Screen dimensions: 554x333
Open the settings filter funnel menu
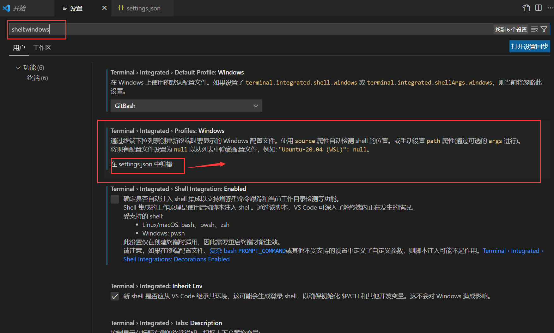tap(544, 29)
